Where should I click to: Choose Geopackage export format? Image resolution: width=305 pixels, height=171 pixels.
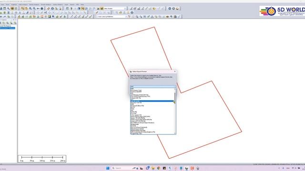click(x=134, y=124)
